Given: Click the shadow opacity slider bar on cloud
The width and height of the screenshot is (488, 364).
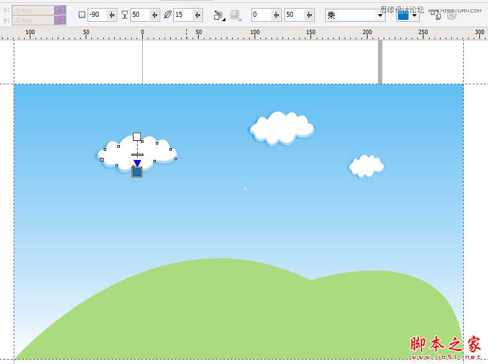Looking at the screenshot, I should pos(137,154).
